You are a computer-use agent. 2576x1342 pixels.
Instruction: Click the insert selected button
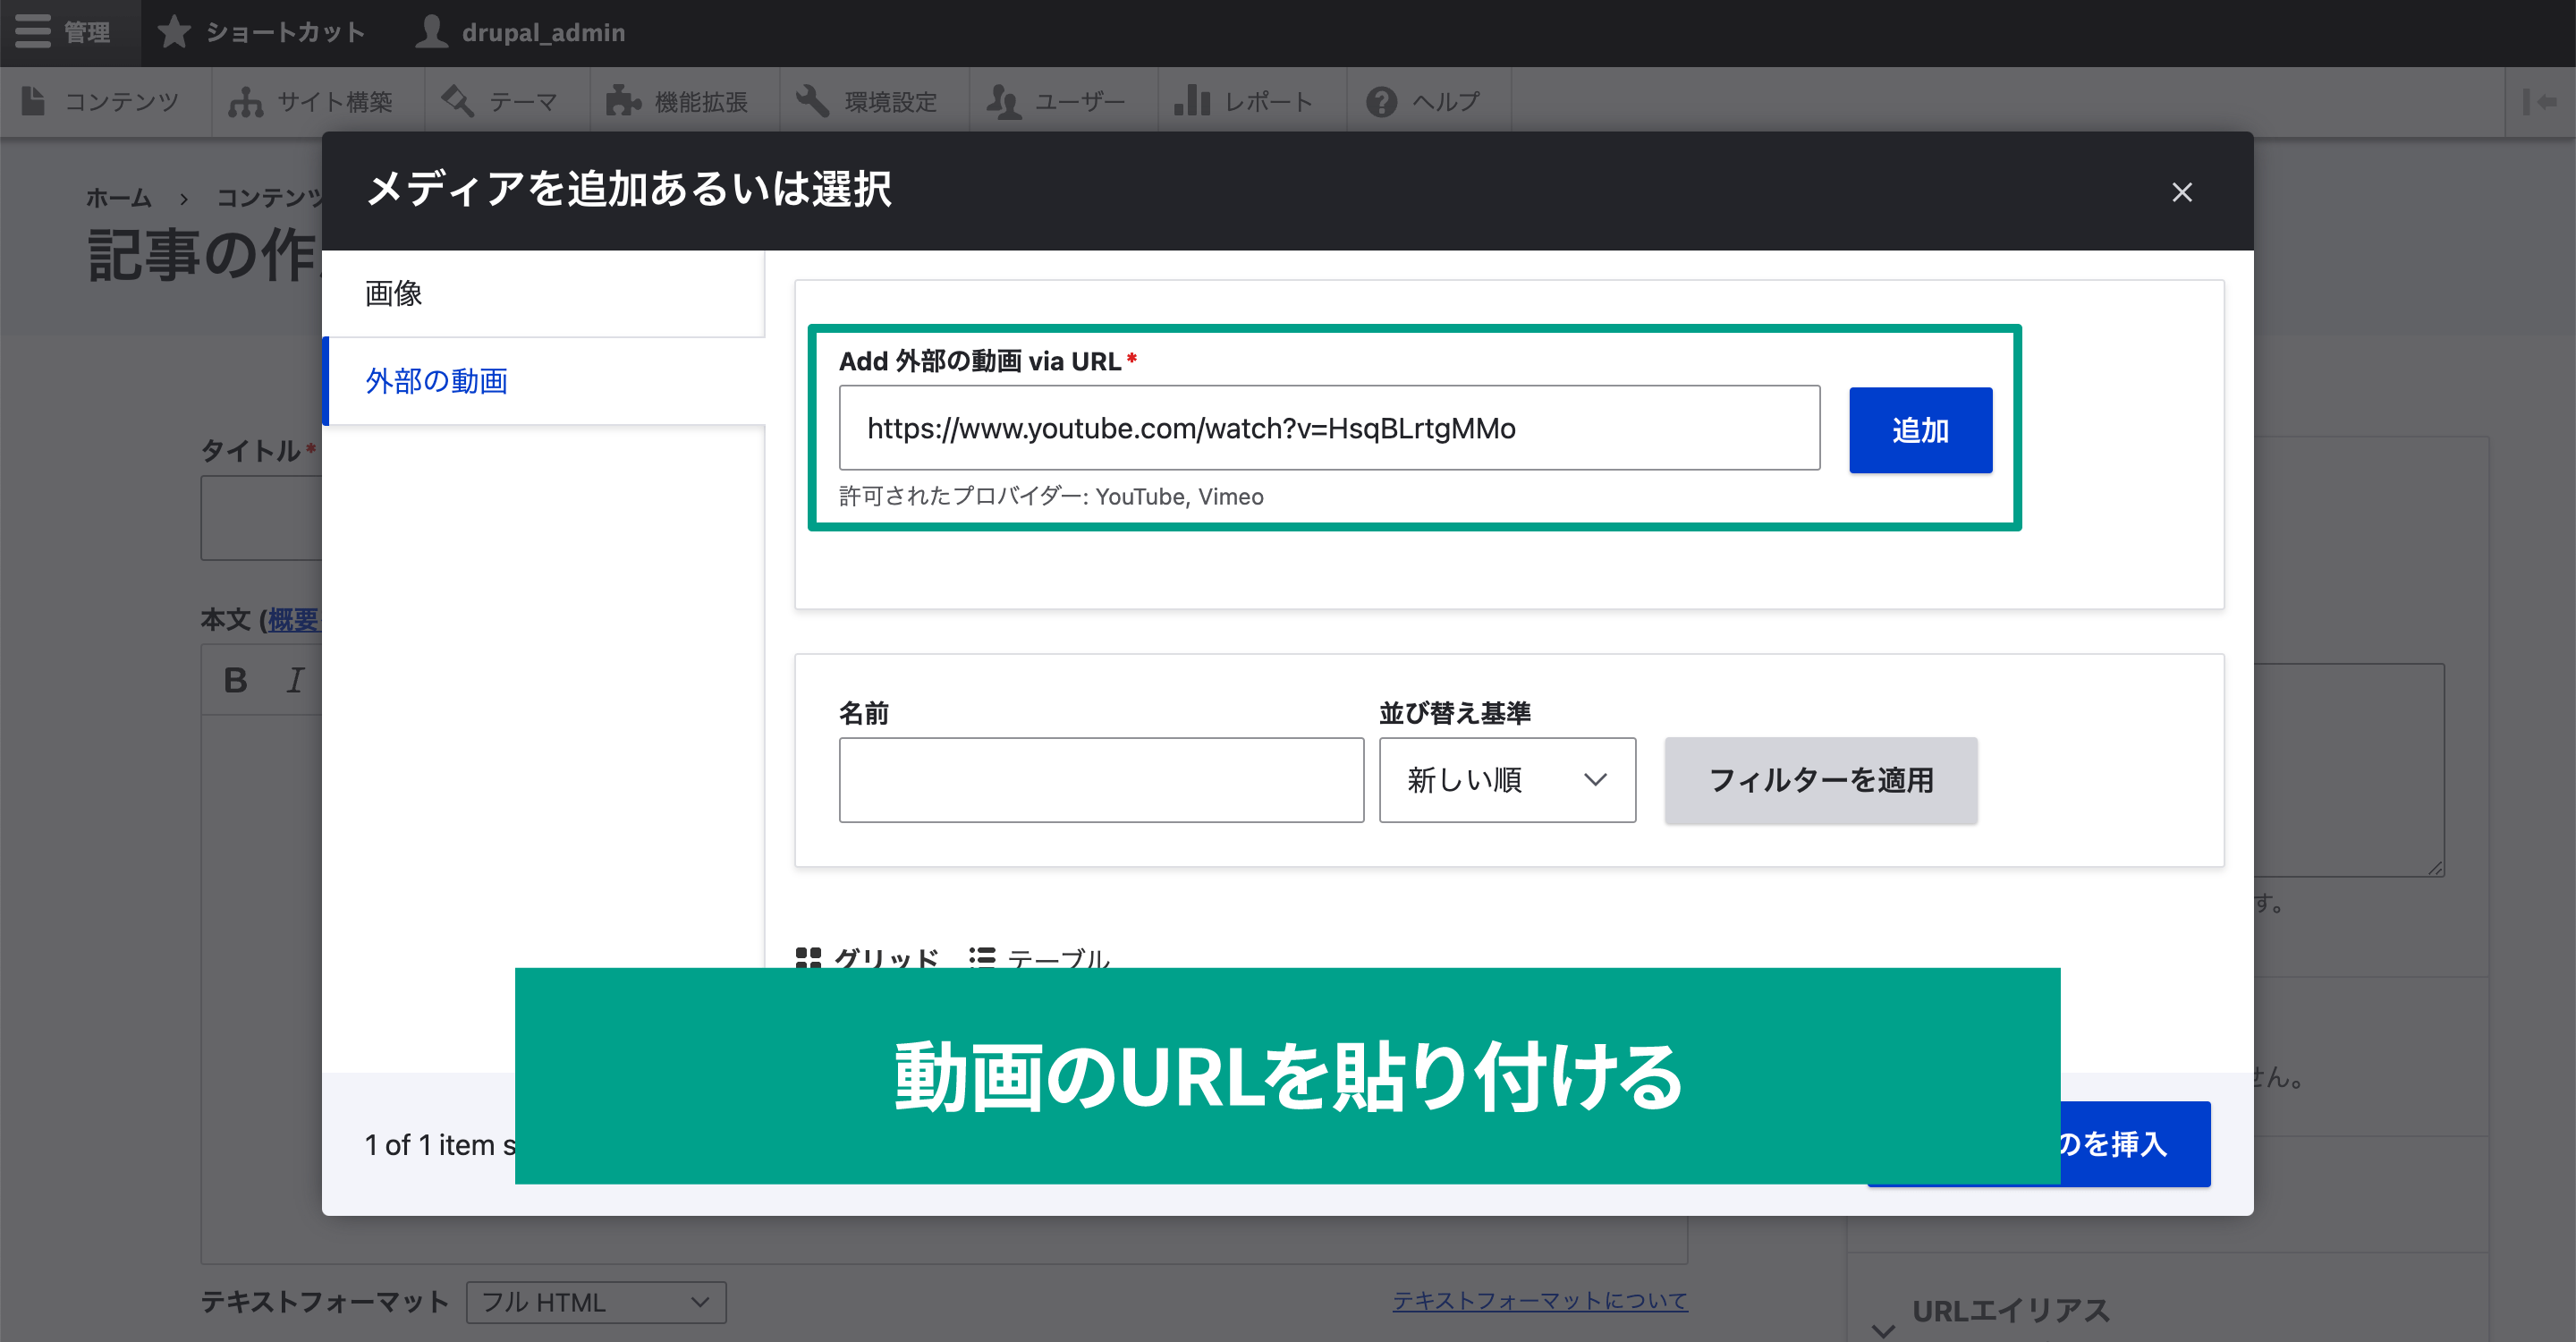[2134, 1143]
